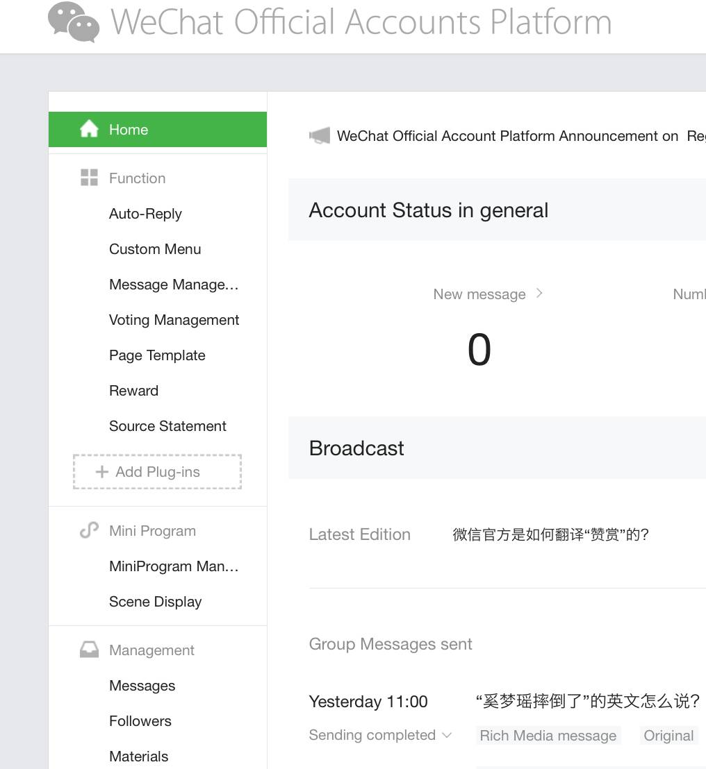This screenshot has width=706, height=769.
Task: Expand the Sending completed dropdown
Action: pyautogui.click(x=380, y=735)
